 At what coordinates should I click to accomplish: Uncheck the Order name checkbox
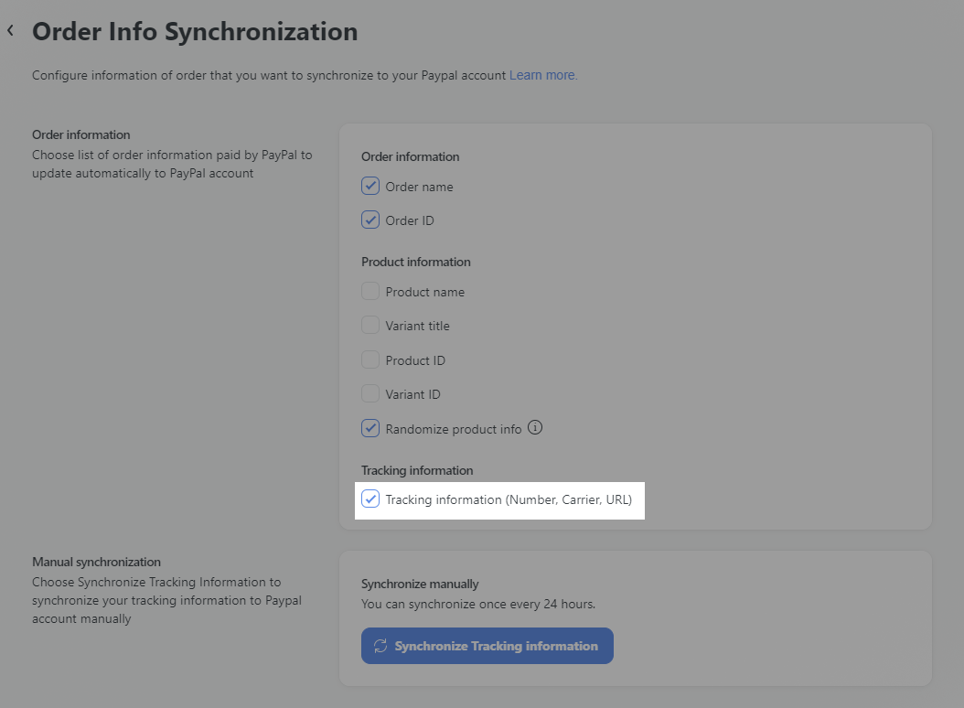[370, 187]
